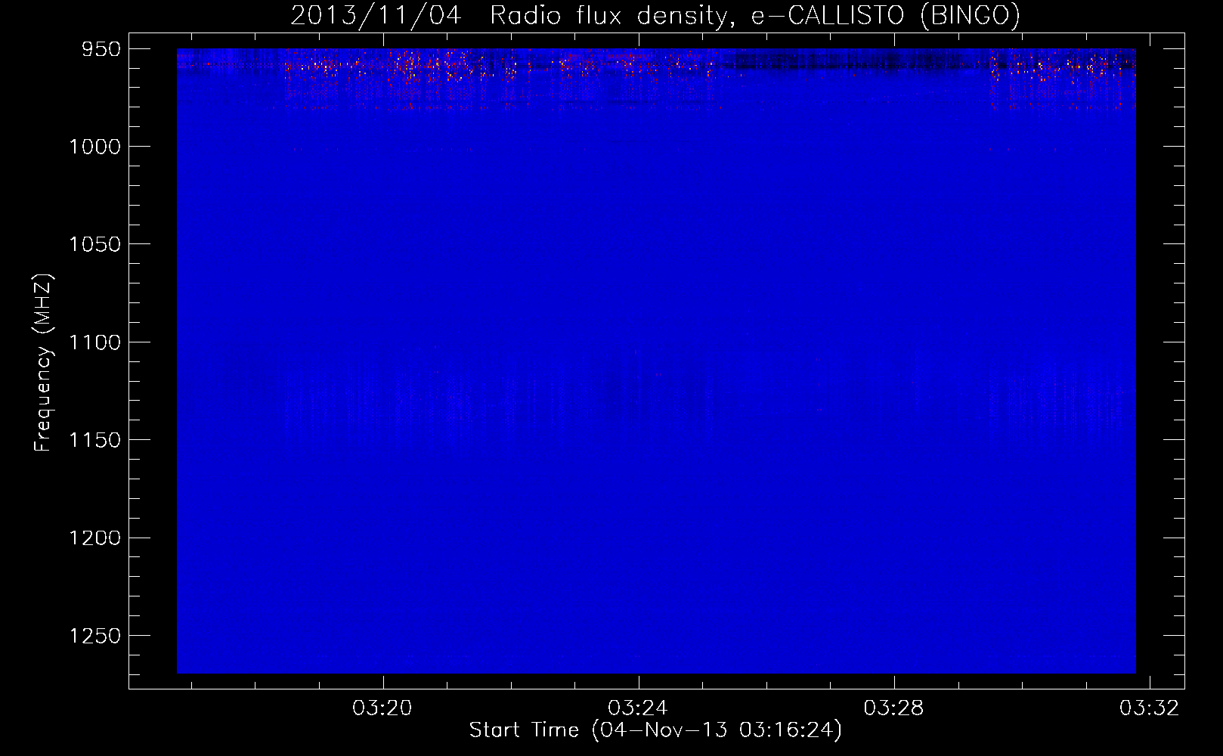Click the 1200 frequency tick label
This screenshot has width=1223, height=756.
tap(94, 538)
